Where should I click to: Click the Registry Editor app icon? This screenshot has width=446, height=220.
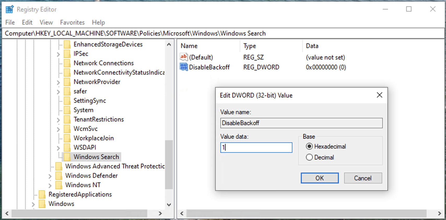(9, 9)
